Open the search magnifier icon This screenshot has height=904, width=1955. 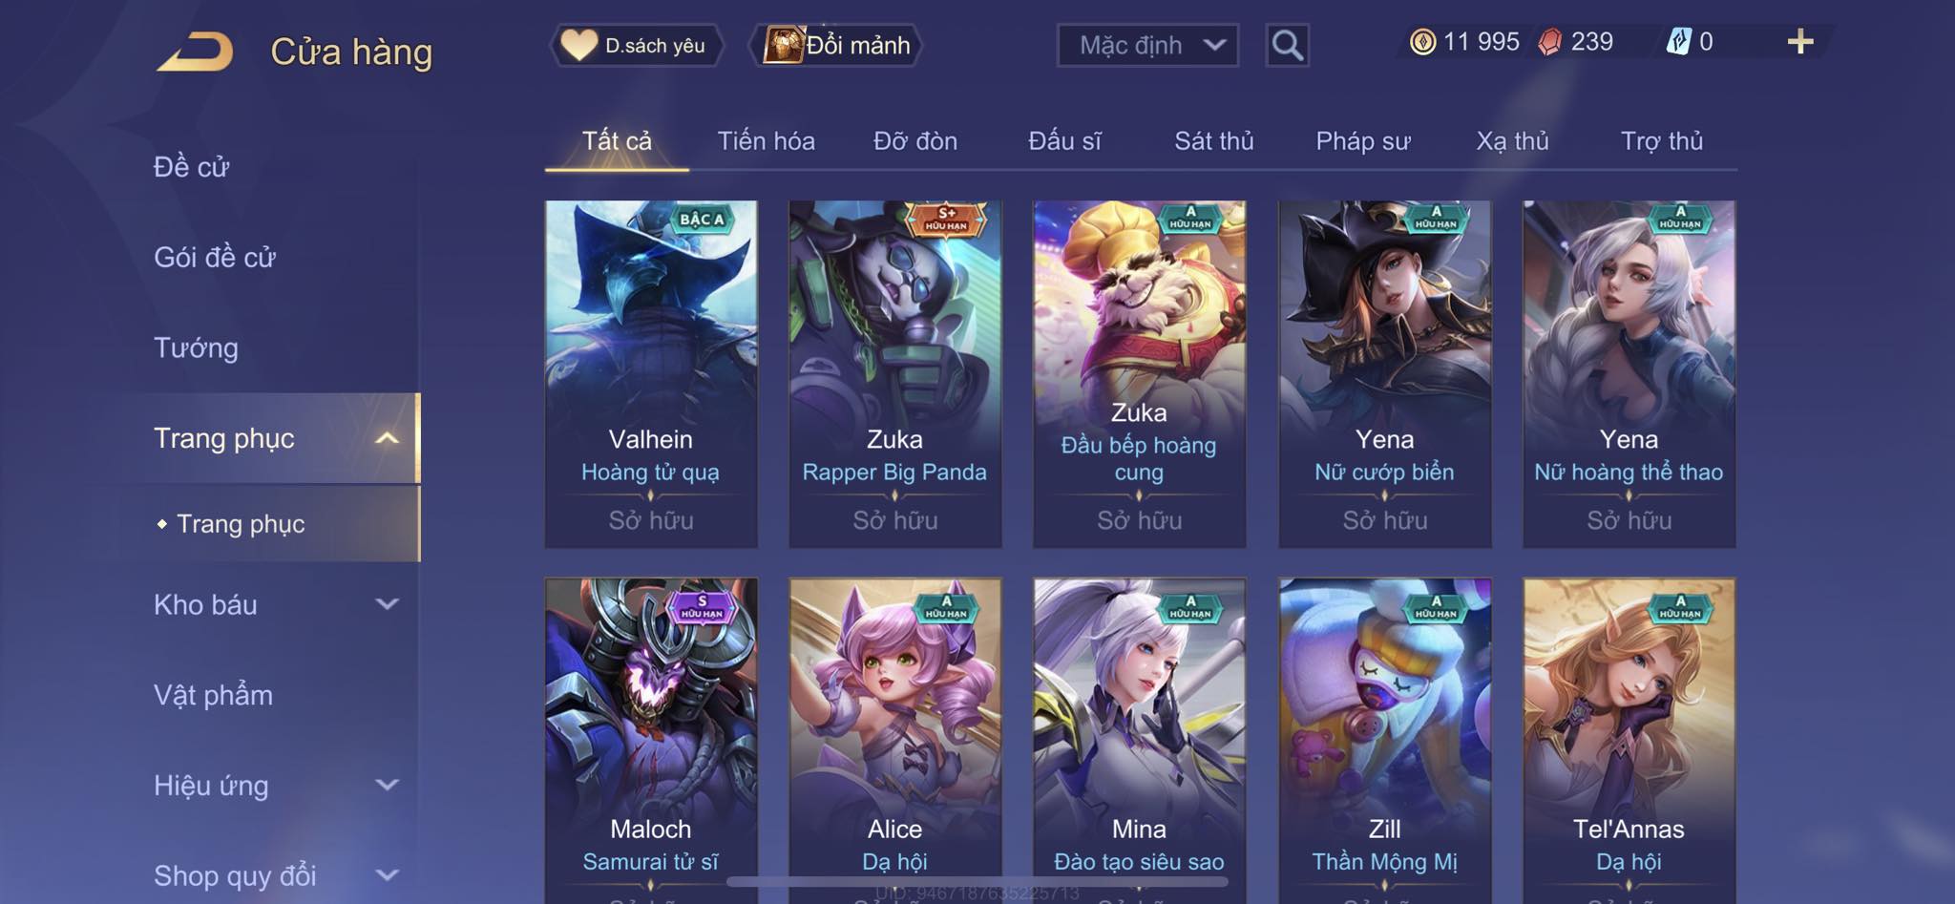click(1287, 45)
